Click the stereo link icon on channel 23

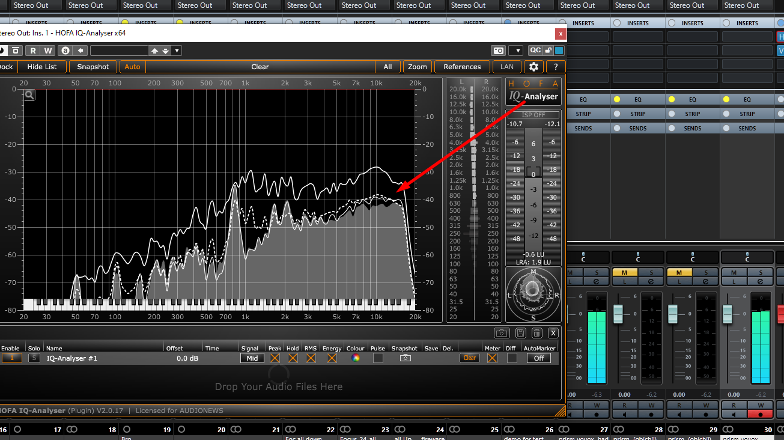click(345, 430)
